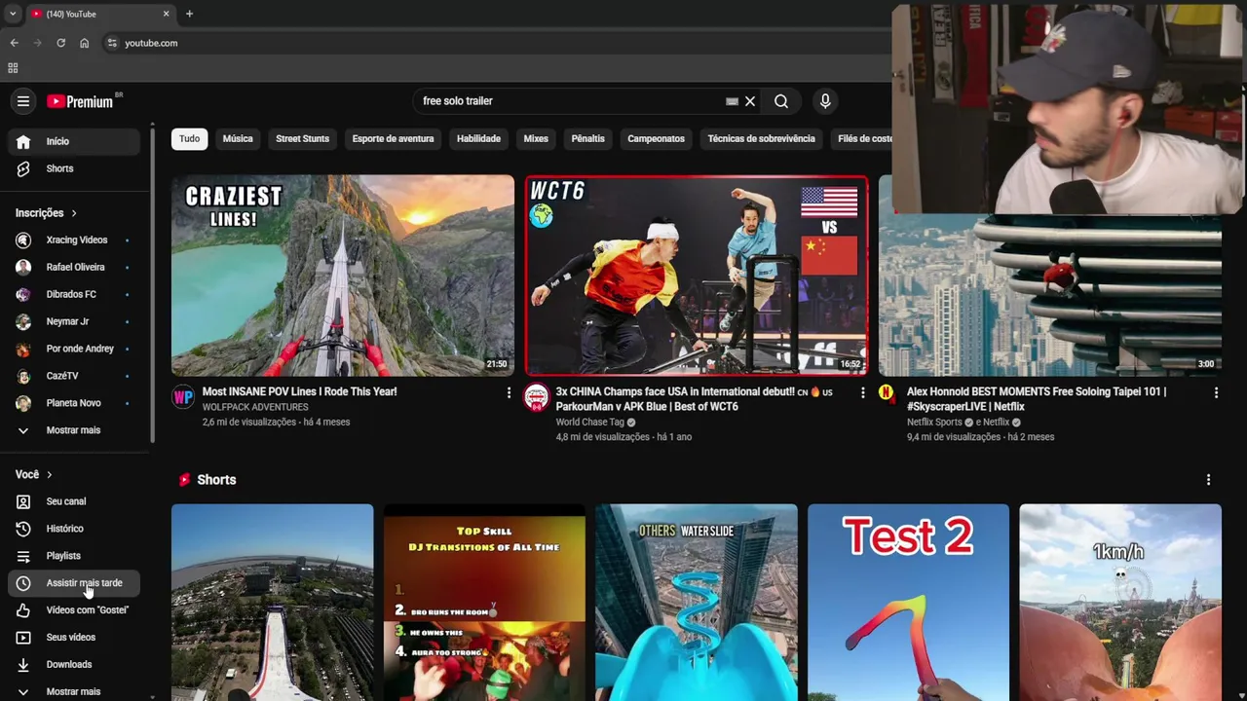Open Dibrados FC subscription
Screen dimensions: 1247x701
(74, 294)
